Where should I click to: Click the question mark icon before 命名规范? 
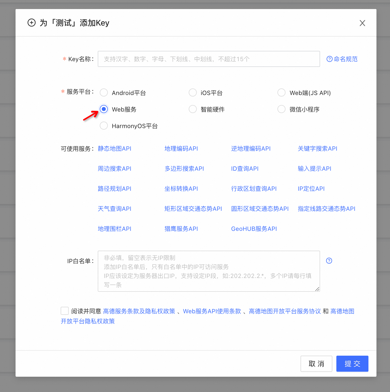point(329,59)
